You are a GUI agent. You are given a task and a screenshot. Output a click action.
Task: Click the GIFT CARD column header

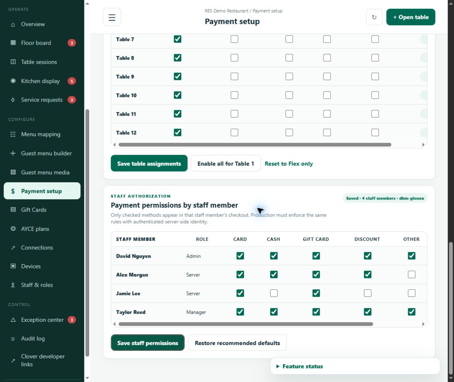pos(316,239)
